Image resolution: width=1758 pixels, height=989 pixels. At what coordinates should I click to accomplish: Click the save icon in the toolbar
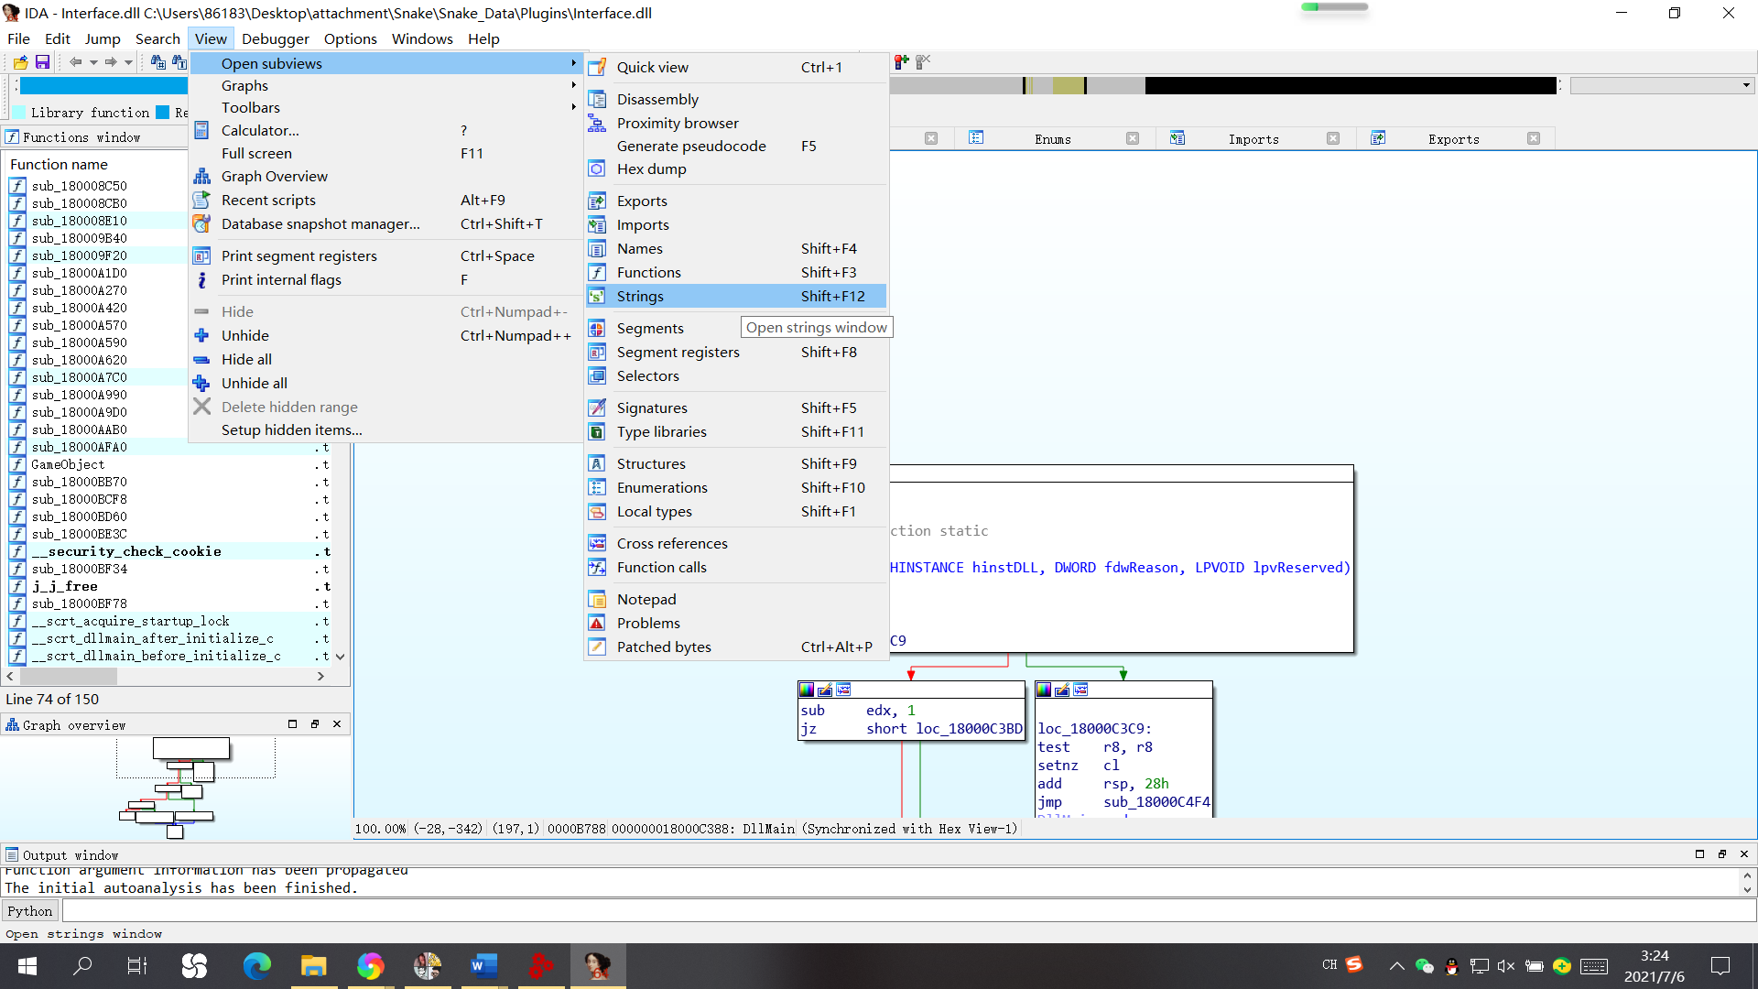pos(42,62)
